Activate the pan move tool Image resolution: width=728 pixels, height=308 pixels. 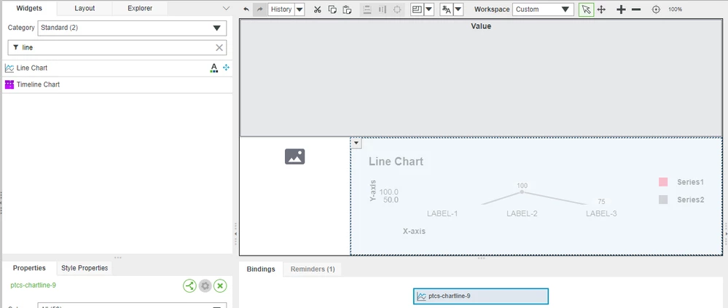(601, 9)
